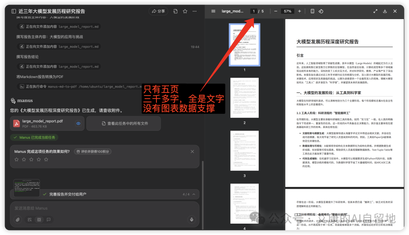The image size is (409, 235).
Task: Open first 正在向文件添加内容 large_model_report.md step
Action: click(59, 27)
